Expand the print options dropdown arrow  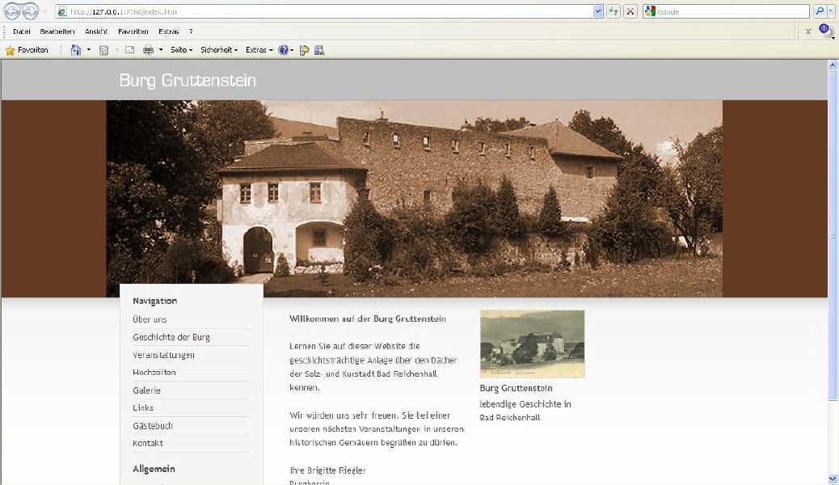(x=161, y=50)
